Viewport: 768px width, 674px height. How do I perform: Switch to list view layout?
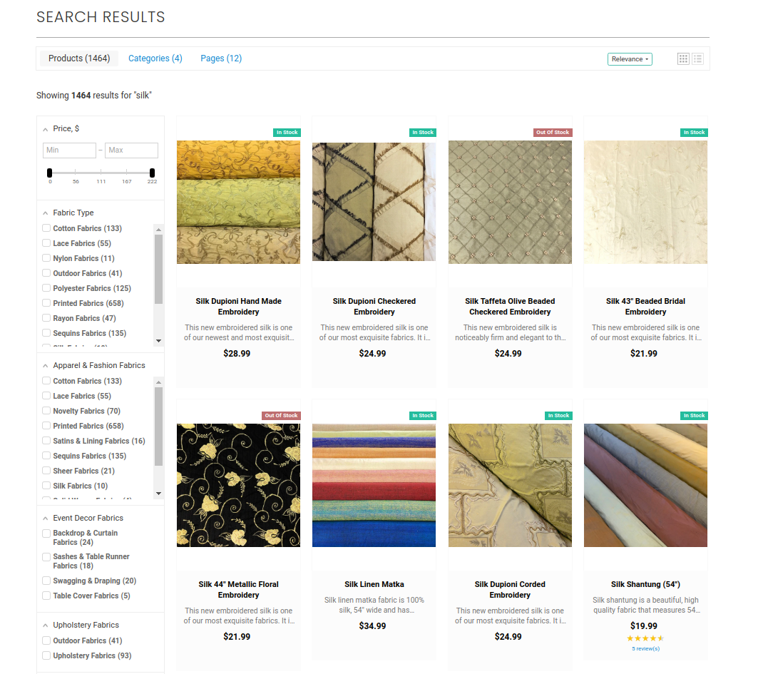coord(697,58)
